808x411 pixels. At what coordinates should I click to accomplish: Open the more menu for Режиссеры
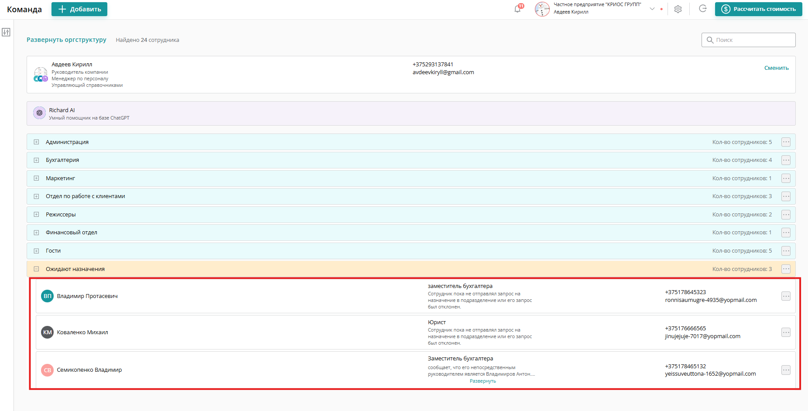(786, 215)
